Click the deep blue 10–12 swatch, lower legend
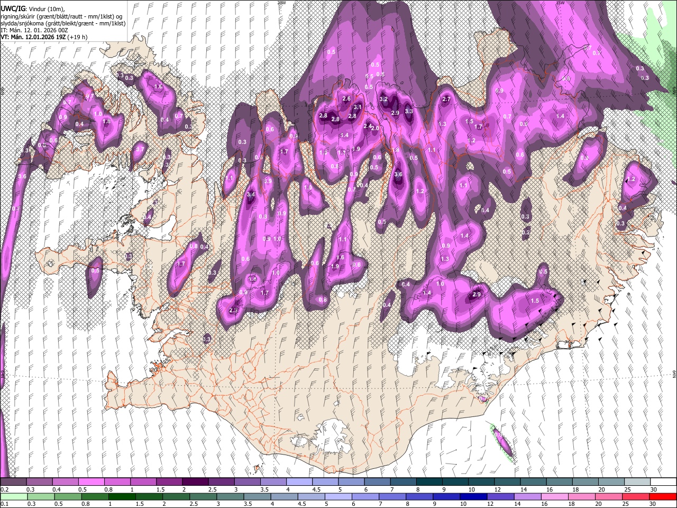677x508 pixels. (473, 497)
